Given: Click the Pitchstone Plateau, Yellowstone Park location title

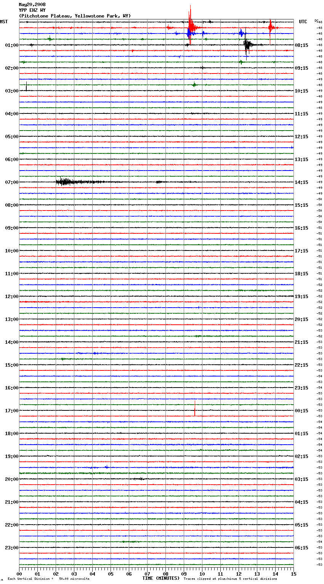Looking at the screenshot, I should [x=75, y=16].
